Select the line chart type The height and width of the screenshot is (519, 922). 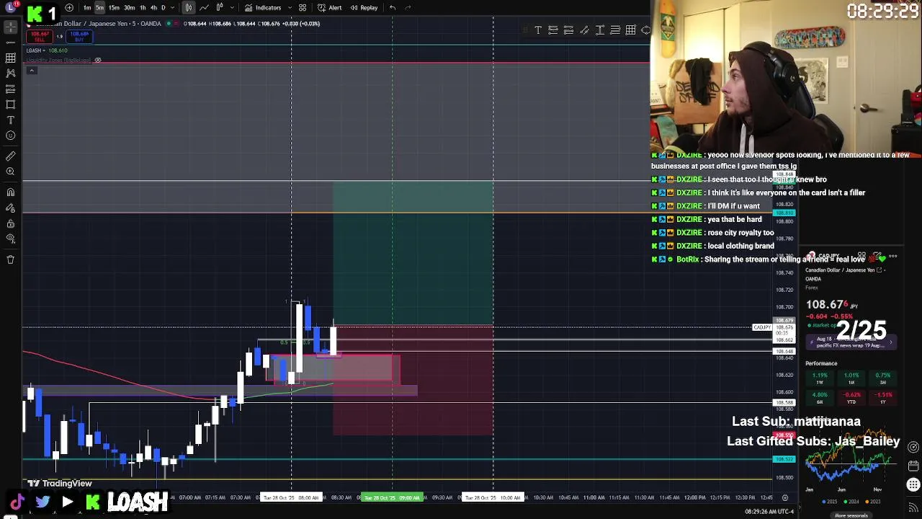205,8
